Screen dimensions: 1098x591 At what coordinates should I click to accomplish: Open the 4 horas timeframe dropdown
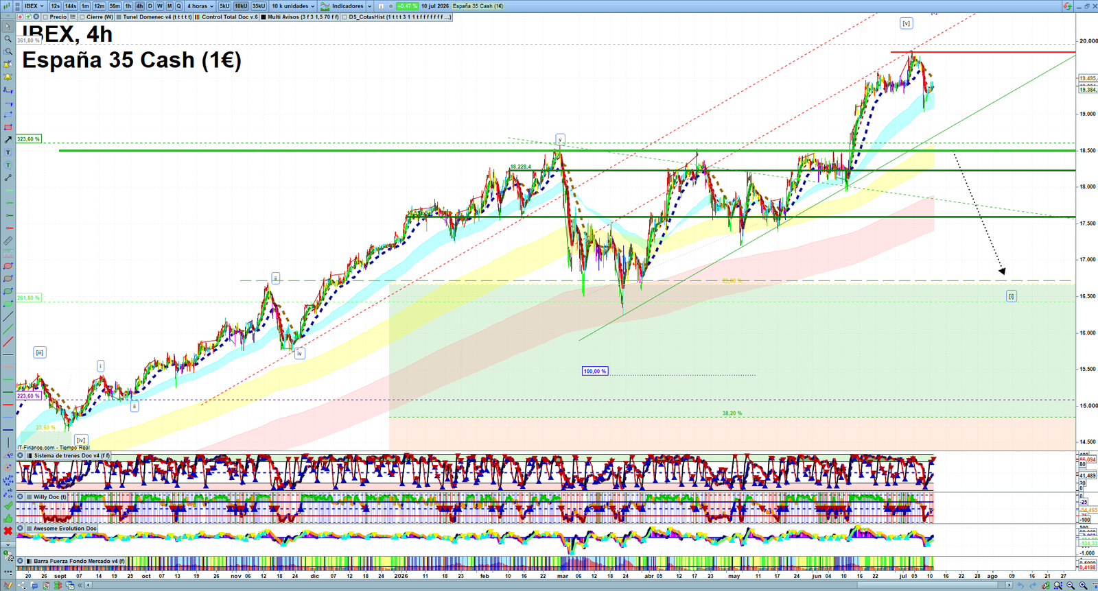[x=200, y=5]
